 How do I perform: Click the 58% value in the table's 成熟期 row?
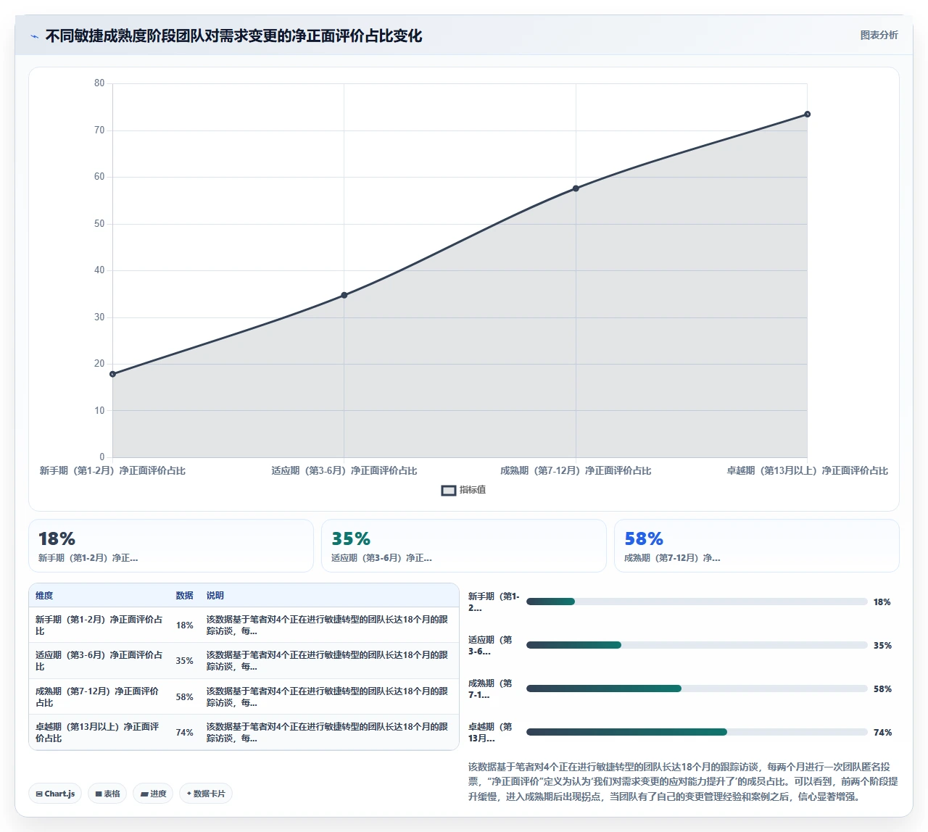[x=184, y=697]
